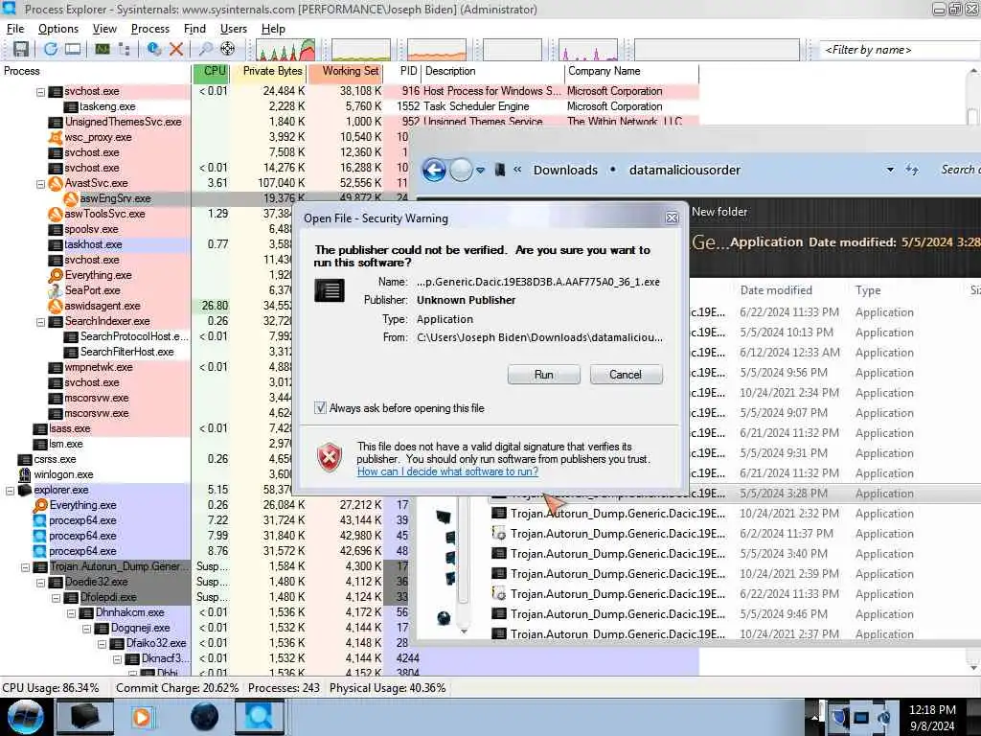This screenshot has height=736, width=981.
Task: Toggle the process tree view icon
Action: 124,49
